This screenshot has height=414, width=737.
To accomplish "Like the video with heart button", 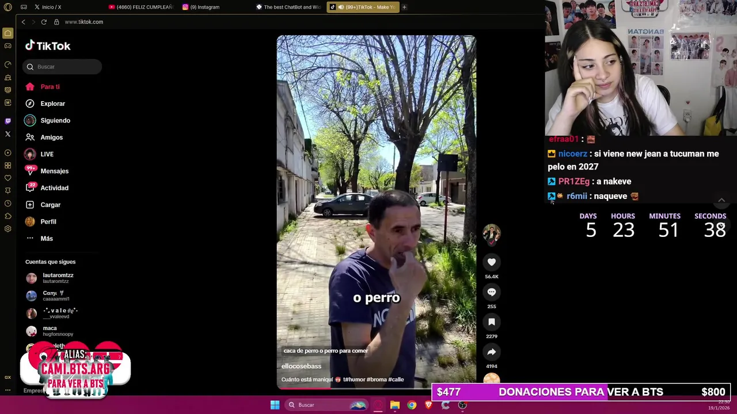I will (x=492, y=262).
